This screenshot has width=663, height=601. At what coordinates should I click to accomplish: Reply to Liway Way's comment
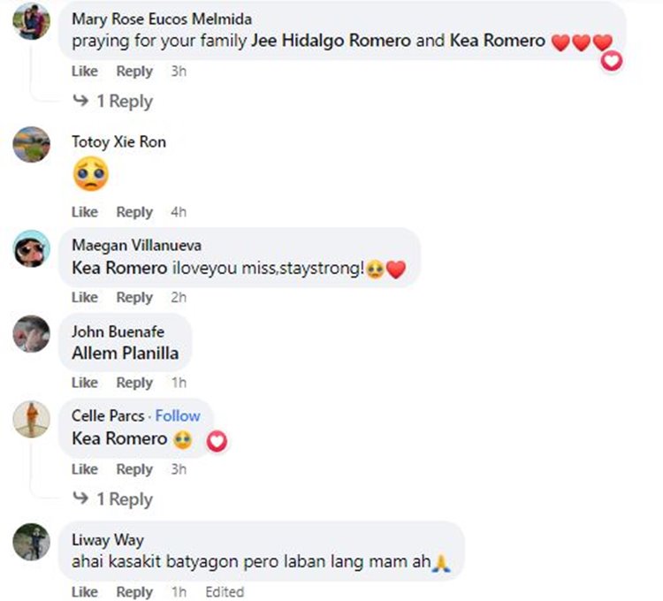click(x=134, y=591)
